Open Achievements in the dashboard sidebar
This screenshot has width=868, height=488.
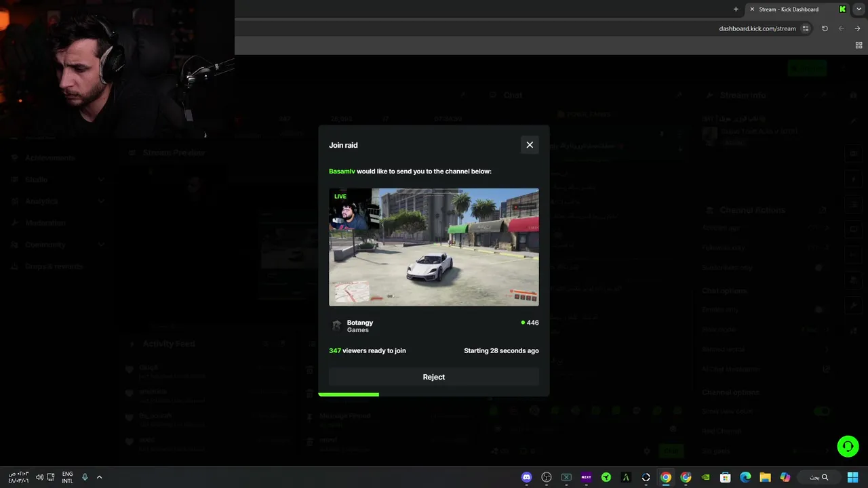click(50, 158)
